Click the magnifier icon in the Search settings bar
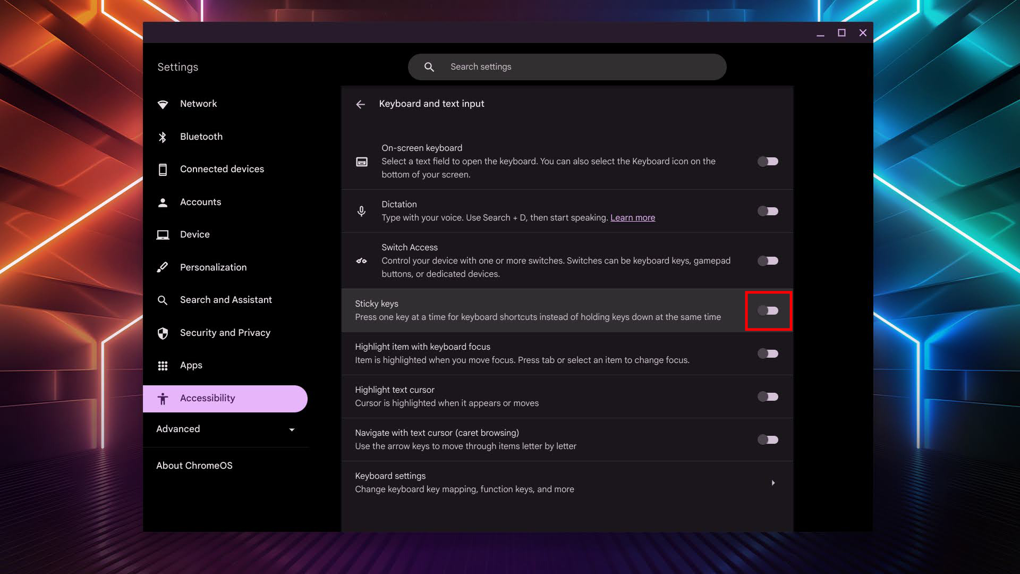1020x574 pixels. (429, 67)
